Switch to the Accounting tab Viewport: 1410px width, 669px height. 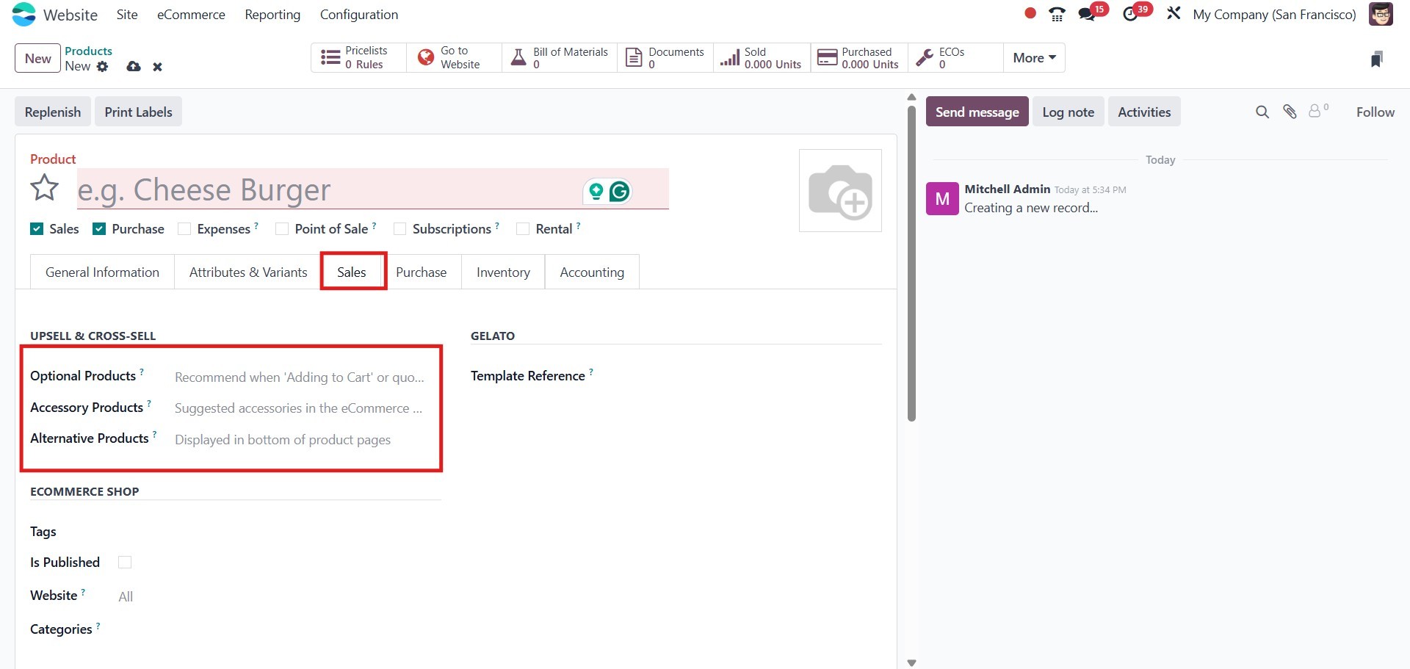[x=592, y=272]
